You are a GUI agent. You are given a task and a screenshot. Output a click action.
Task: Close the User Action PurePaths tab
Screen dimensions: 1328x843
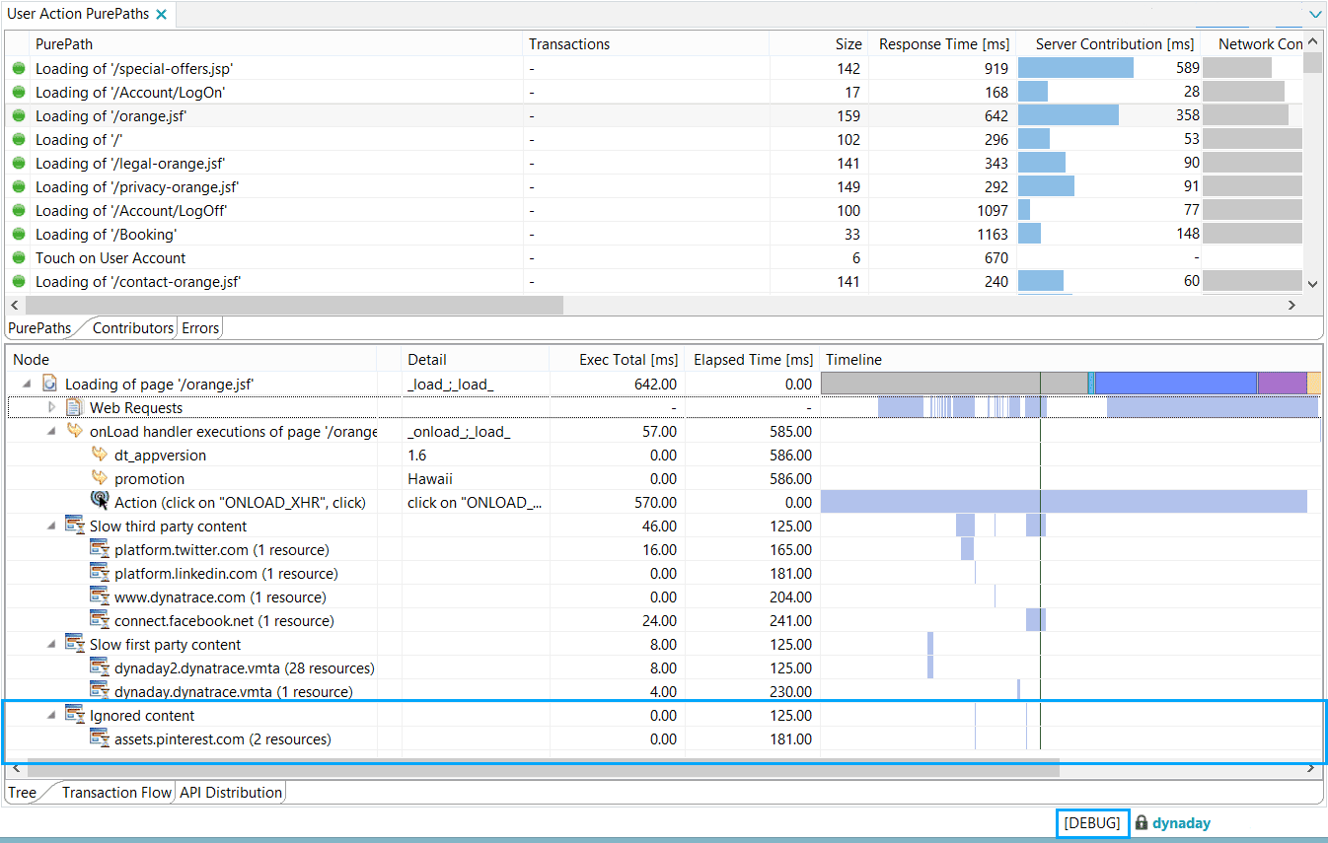click(x=162, y=14)
